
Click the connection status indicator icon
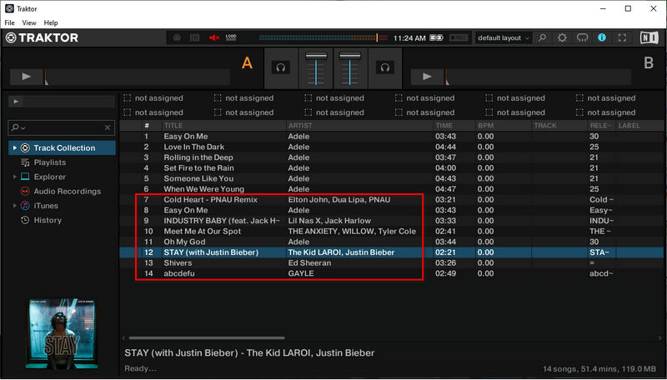(177, 37)
